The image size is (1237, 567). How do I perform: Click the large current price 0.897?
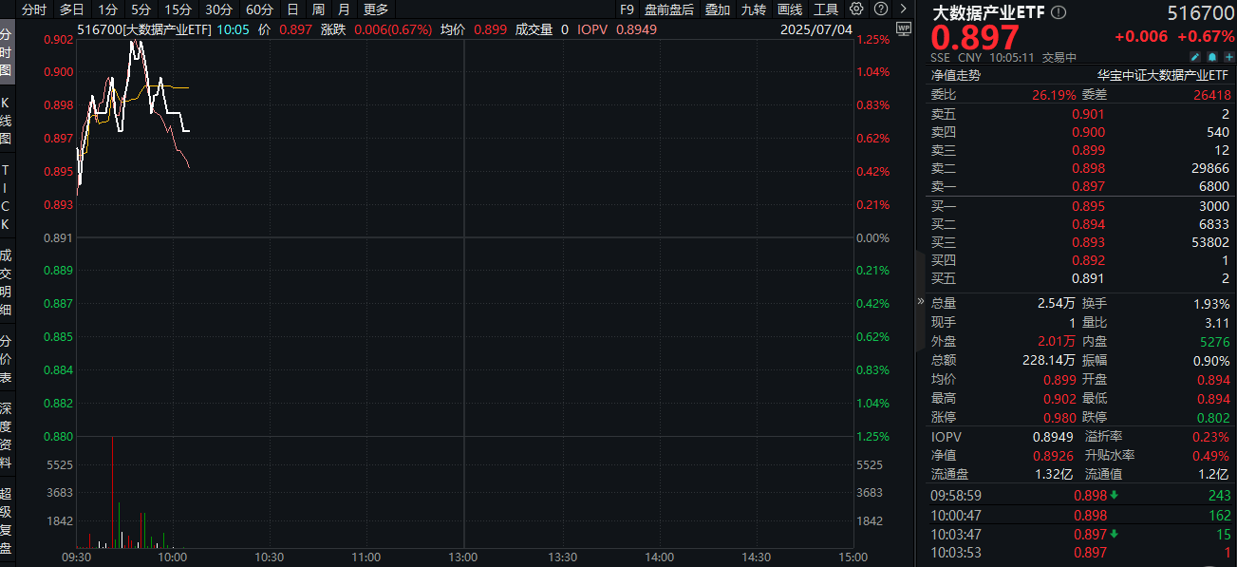(x=975, y=39)
